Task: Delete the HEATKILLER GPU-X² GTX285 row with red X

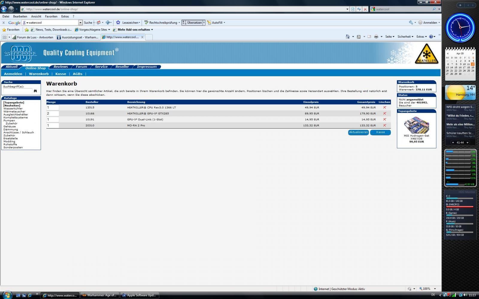Action: (x=385, y=113)
